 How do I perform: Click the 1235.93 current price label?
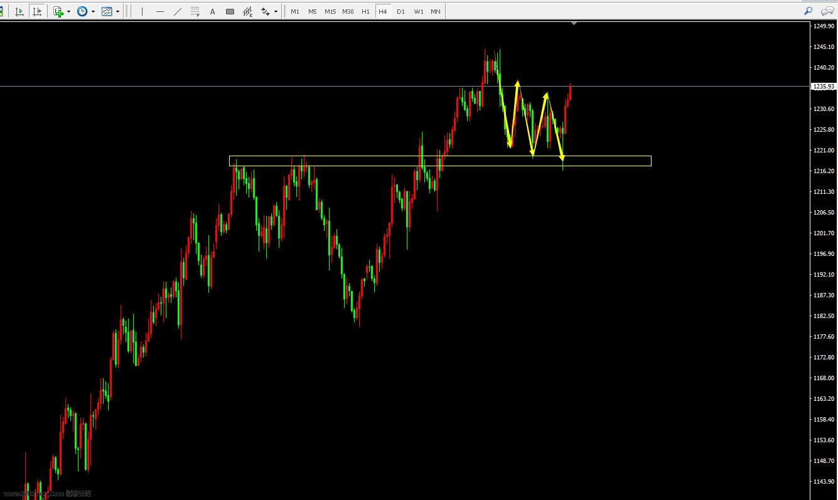coord(824,87)
